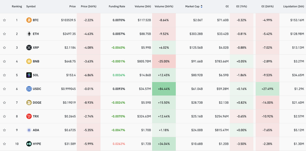306x151 pixels.
Task: Click the Dogecoin DOGE icon
Action: (29, 103)
